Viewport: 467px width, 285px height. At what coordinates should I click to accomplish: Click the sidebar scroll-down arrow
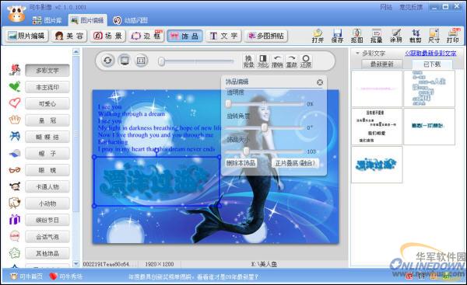pos(76,263)
